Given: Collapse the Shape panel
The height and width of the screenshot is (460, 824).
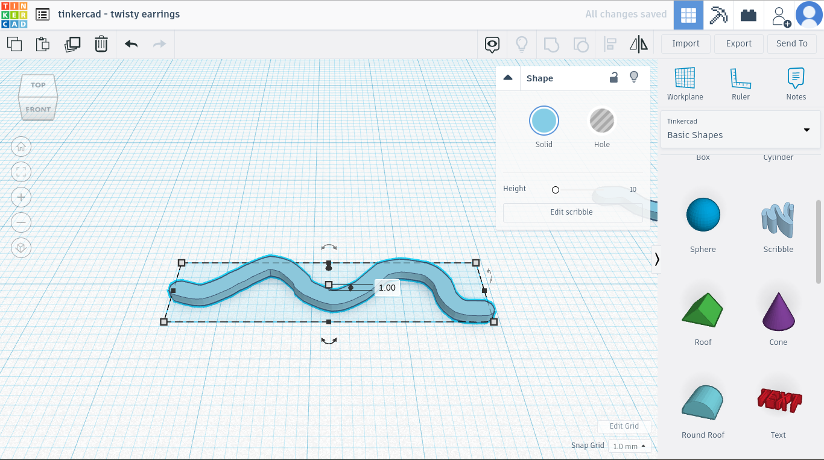Looking at the screenshot, I should click(508, 78).
